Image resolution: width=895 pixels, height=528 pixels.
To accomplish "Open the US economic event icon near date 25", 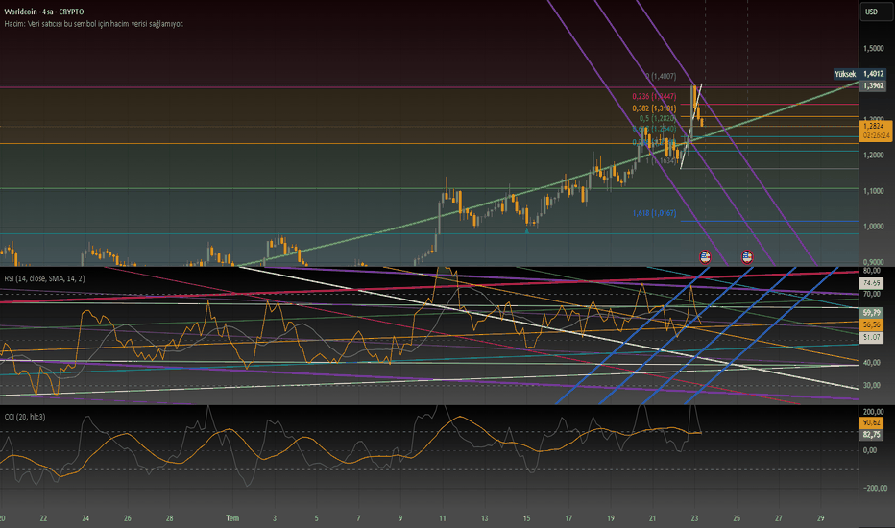I will (747, 257).
